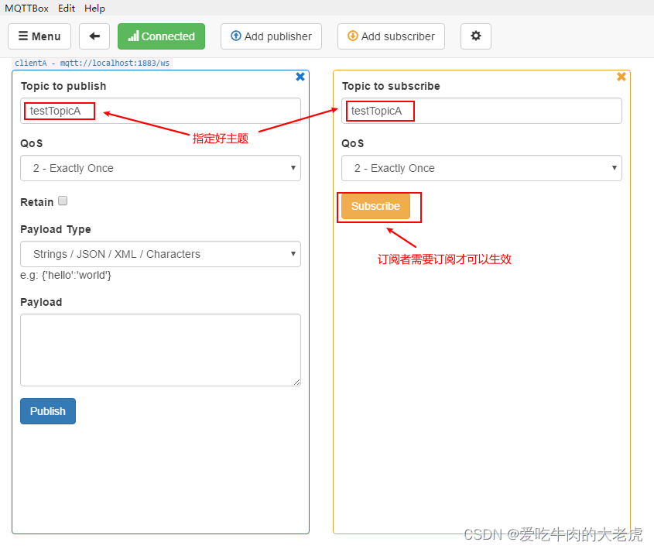Image resolution: width=654 pixels, height=549 pixels.
Task: Add a new publisher panel
Action: pyautogui.click(x=271, y=36)
